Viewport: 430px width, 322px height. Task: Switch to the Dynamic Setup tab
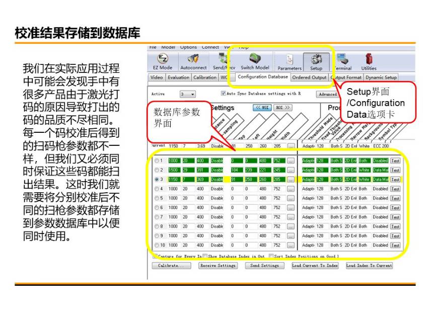pyautogui.click(x=381, y=77)
